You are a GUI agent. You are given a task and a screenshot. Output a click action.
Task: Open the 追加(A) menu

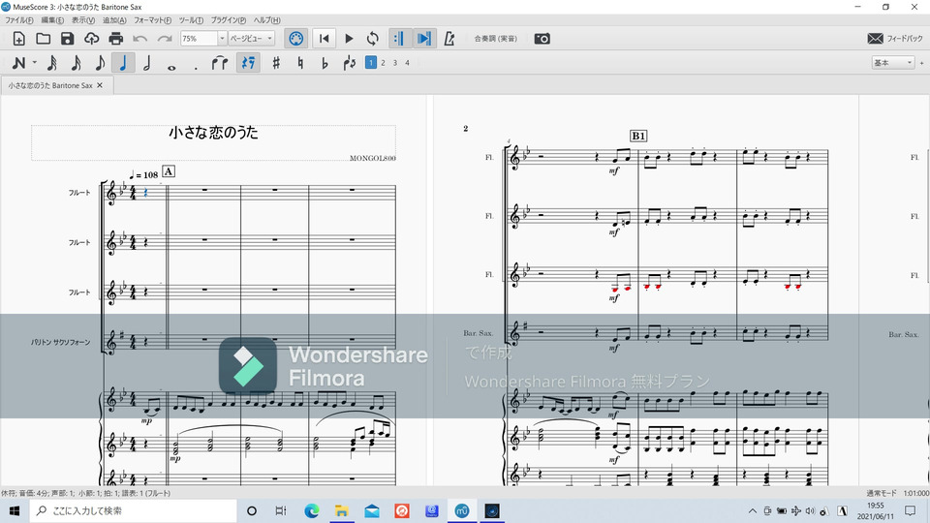114,20
